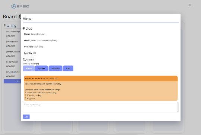
Task: Click the Pitching (Change) column link
Action: click(x=31, y=64)
